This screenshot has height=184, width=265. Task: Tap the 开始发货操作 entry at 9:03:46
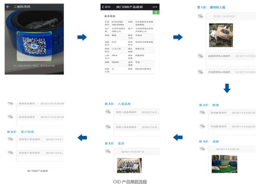[40, 120]
